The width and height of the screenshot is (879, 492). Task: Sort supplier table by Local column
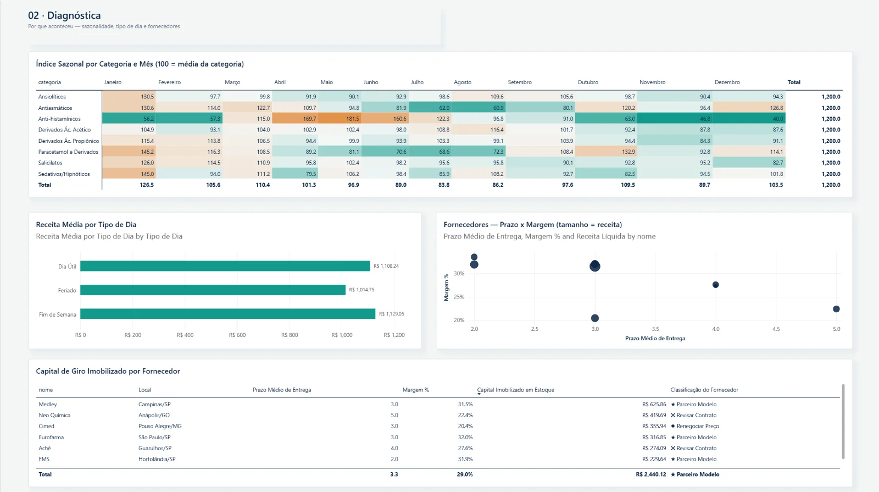coord(144,390)
